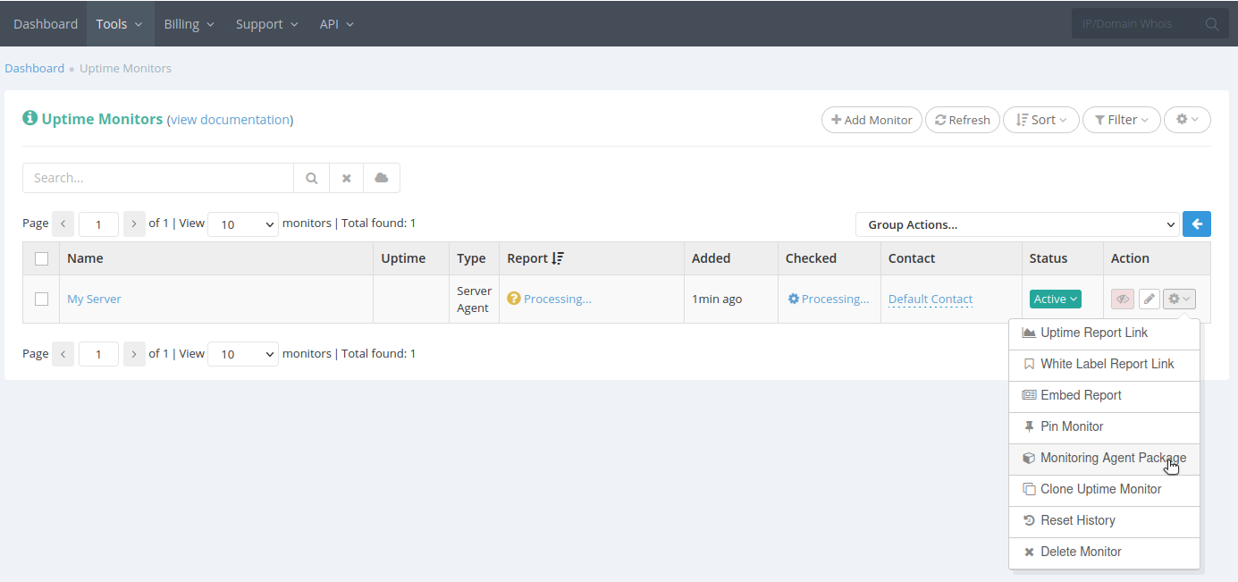Click the Add Monitor button

click(x=872, y=120)
